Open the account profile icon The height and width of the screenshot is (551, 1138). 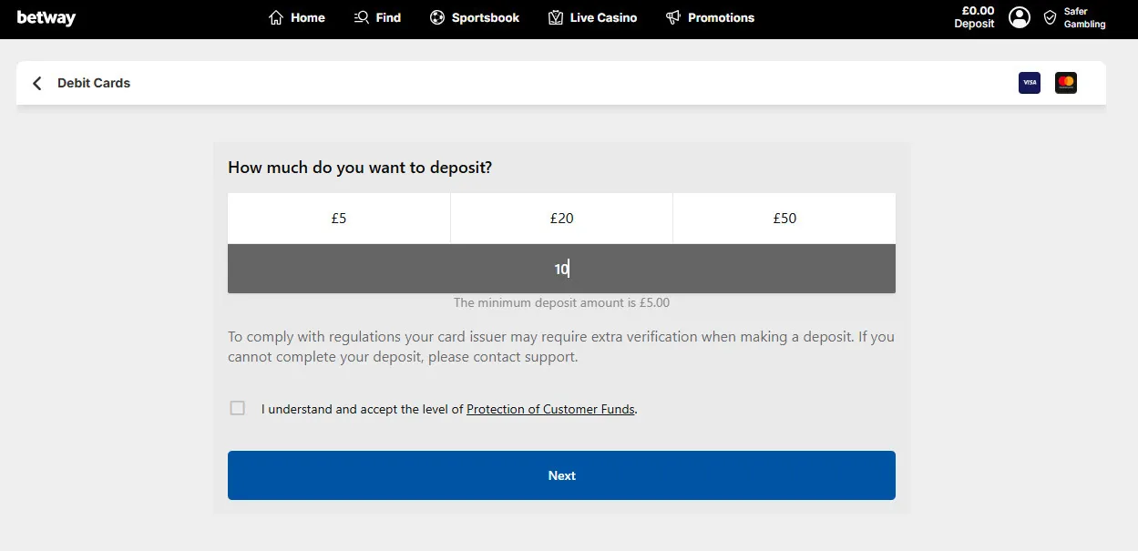(x=1019, y=16)
